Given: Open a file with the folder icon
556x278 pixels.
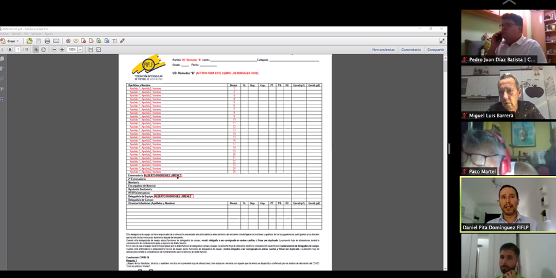Looking at the screenshot, I should [x=29, y=41].
